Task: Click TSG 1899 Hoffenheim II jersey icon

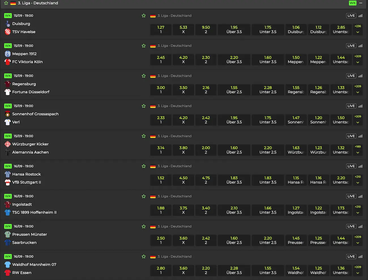Action: click(x=8, y=212)
